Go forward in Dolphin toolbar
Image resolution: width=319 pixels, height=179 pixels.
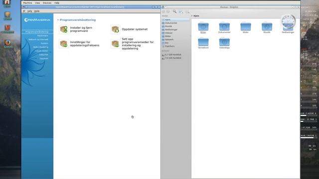(x=168, y=11)
